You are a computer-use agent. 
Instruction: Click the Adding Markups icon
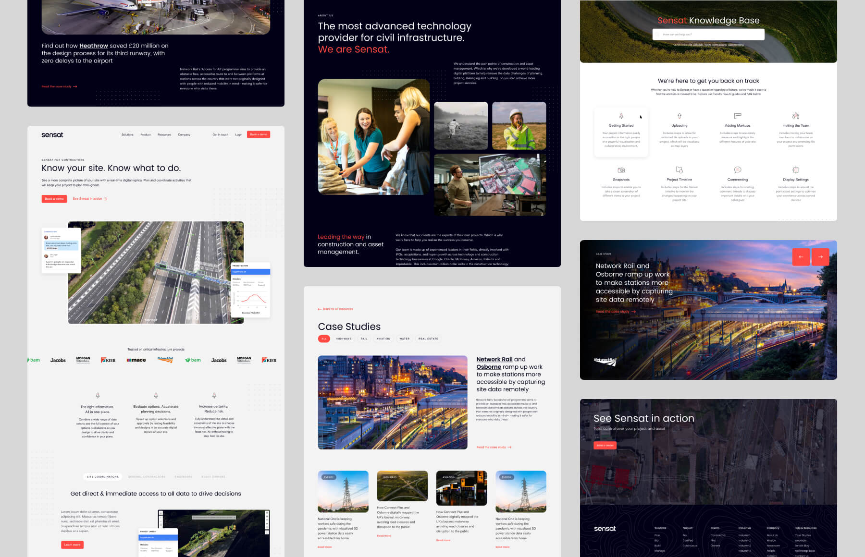pos(738,116)
